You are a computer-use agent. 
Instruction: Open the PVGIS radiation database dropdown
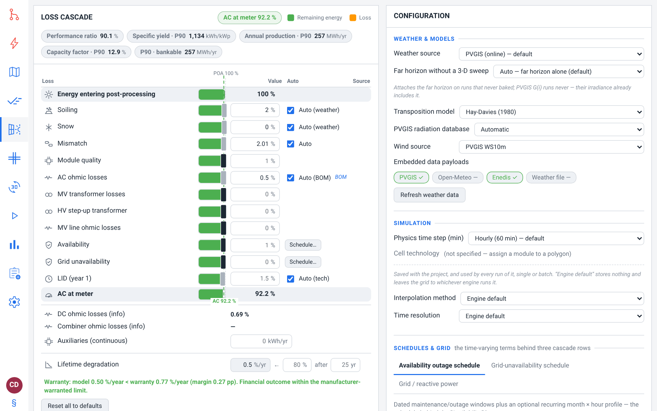559,129
